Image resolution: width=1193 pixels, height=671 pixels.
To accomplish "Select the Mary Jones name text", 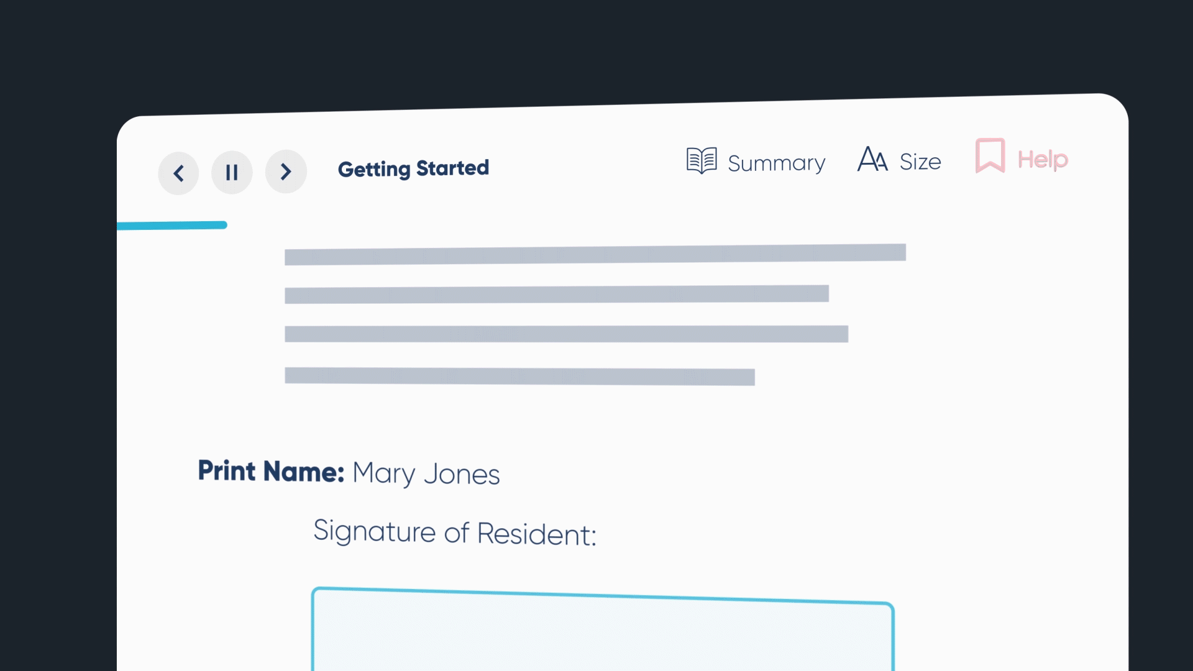I will tap(426, 474).
